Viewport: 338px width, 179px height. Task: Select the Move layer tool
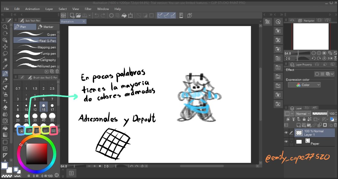5,47
